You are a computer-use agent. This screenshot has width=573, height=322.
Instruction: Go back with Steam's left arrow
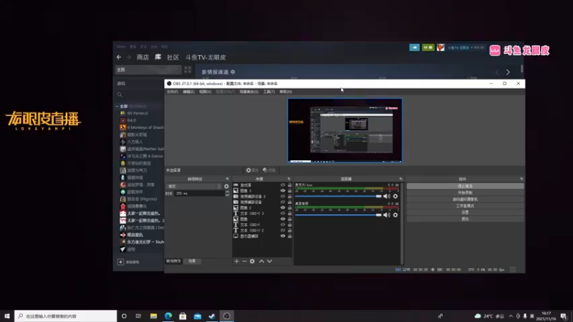click(119, 57)
